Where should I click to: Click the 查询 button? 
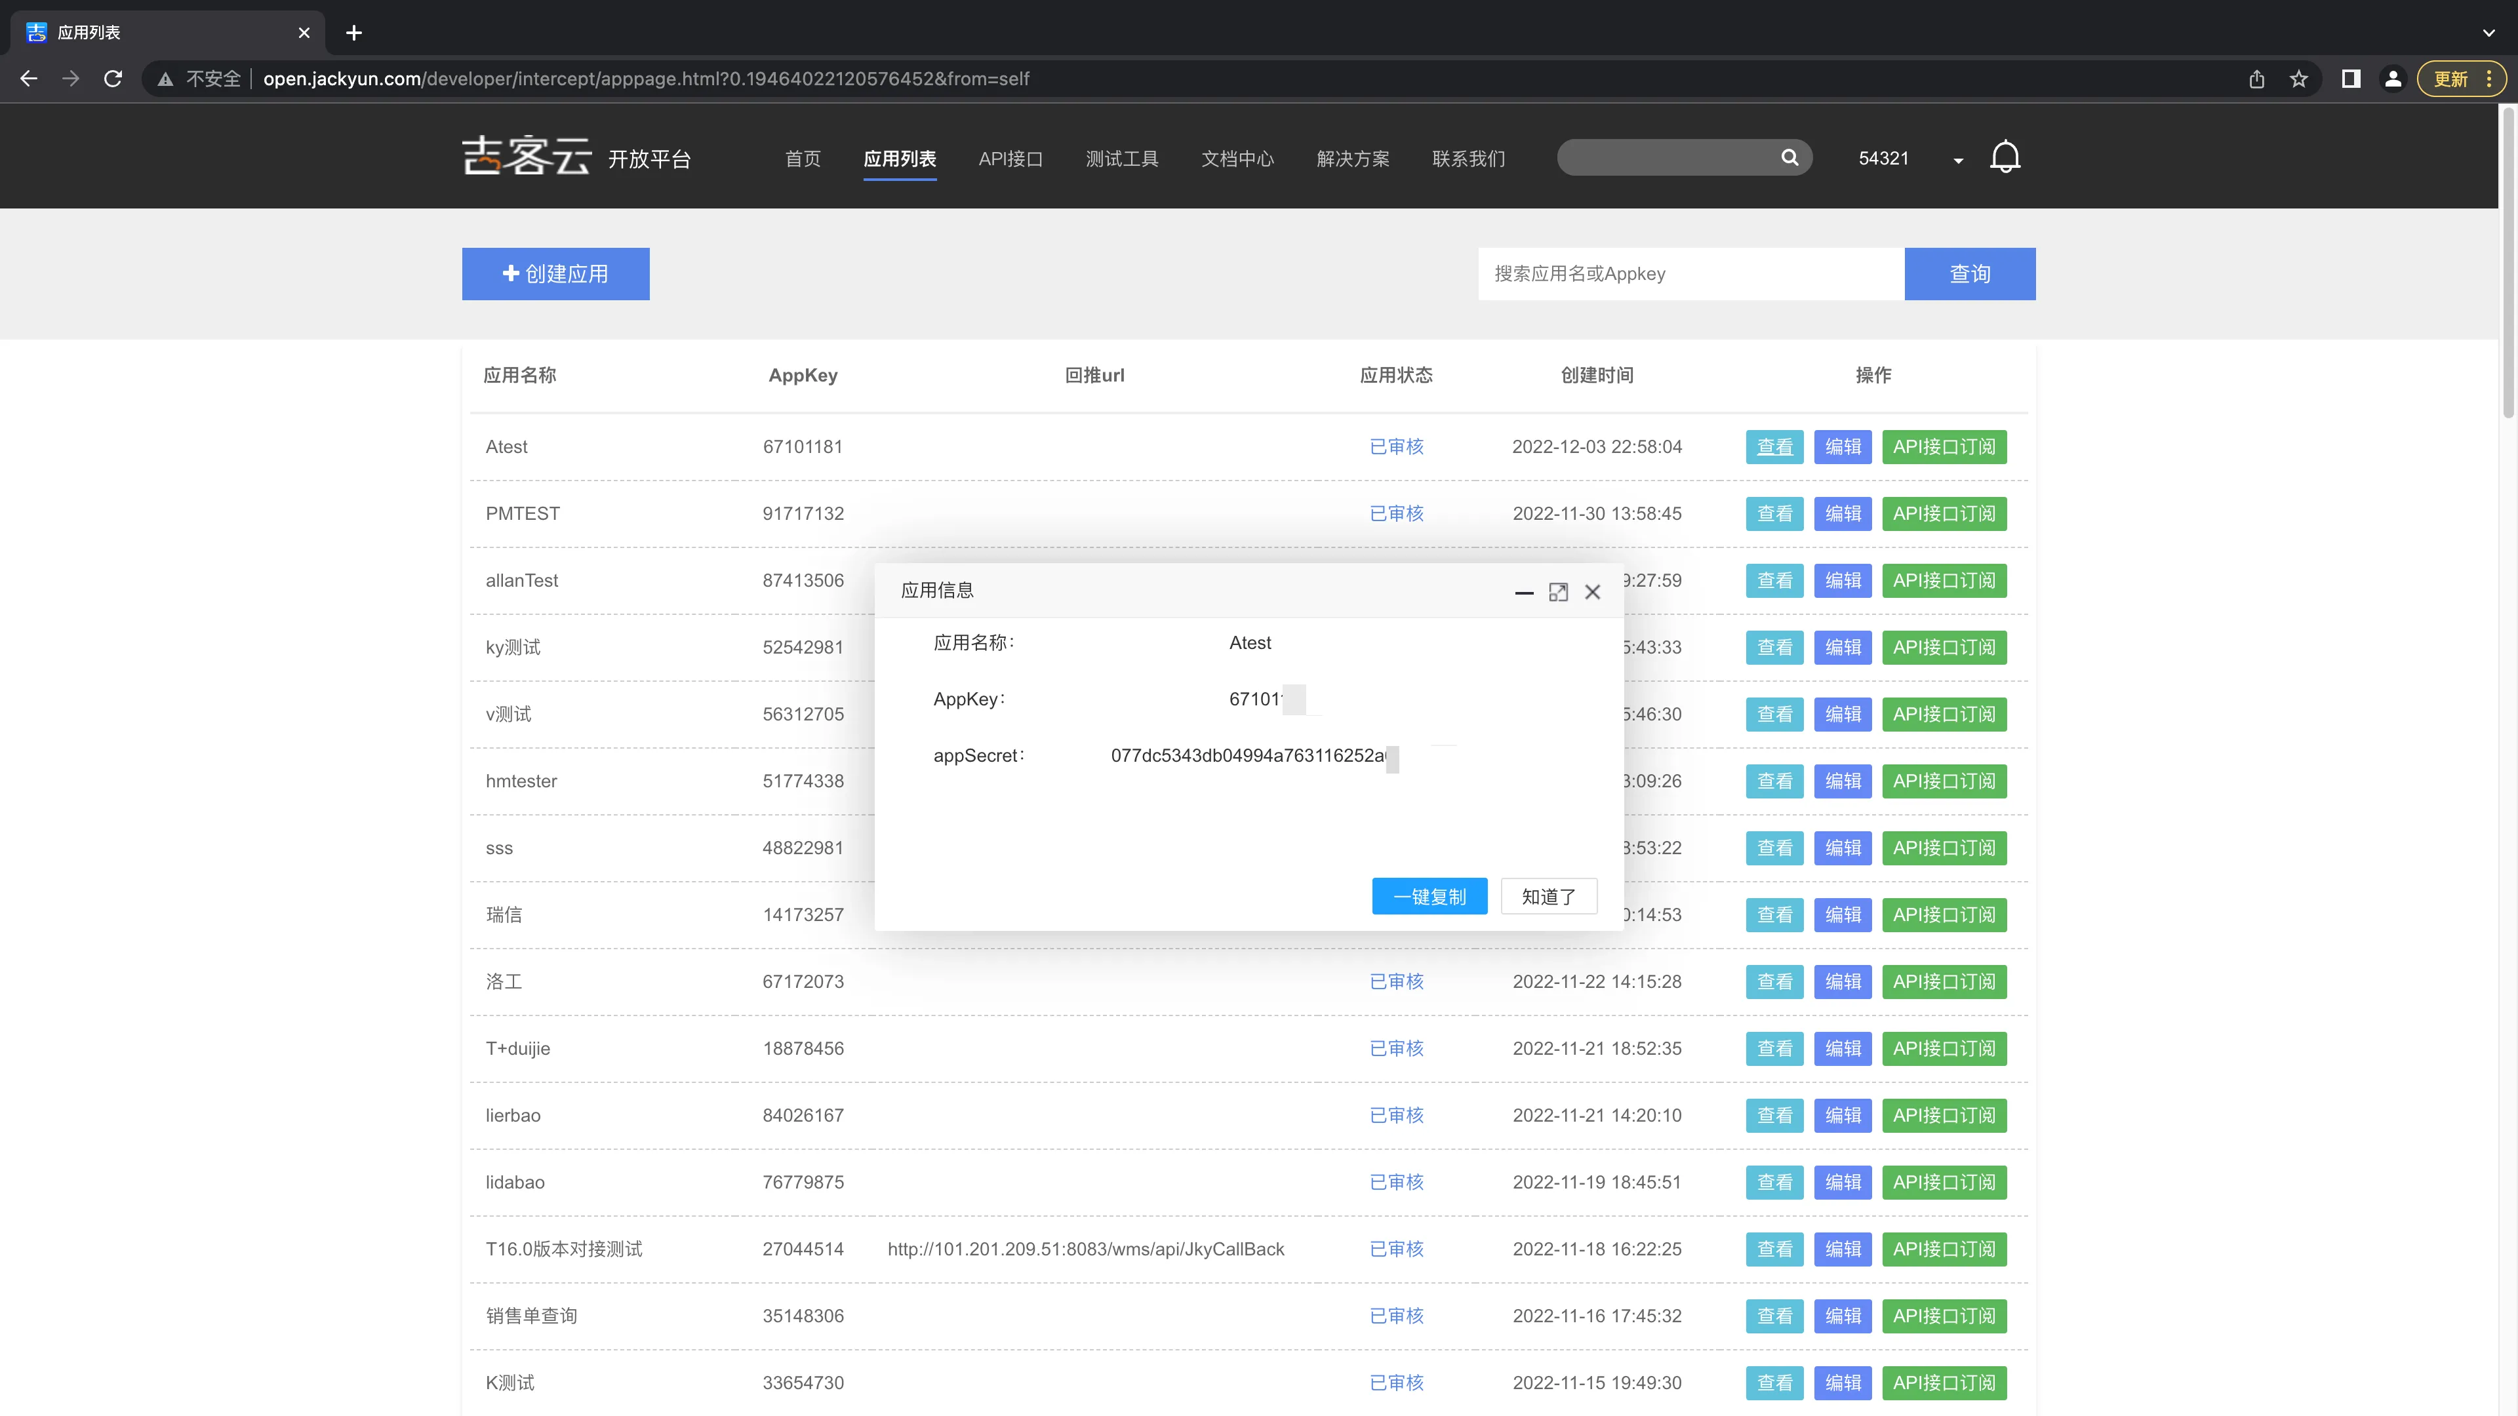[1970, 273]
